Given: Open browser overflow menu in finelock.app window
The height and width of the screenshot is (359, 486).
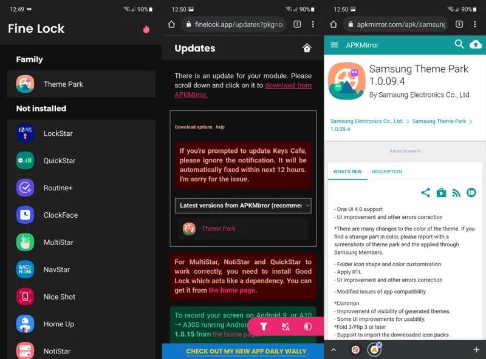Looking at the screenshot, I should 313,24.
